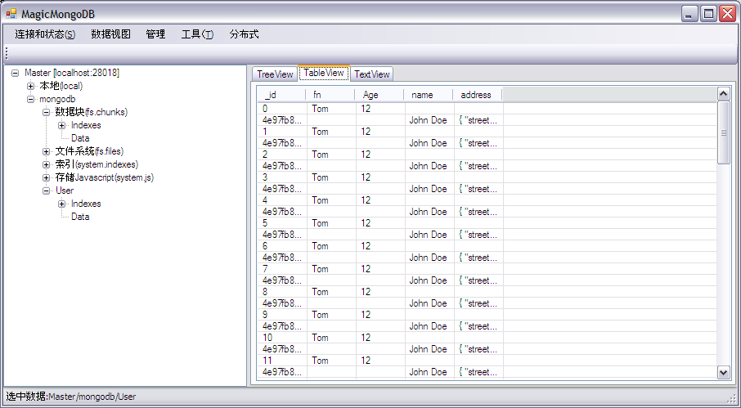Select Indexes label under User
Screen dimensions: 741x408
(86, 204)
